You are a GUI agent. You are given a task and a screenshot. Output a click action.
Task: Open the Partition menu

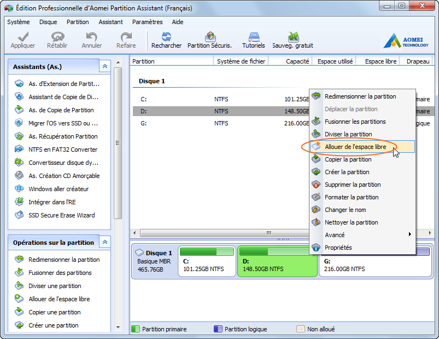[x=78, y=22]
